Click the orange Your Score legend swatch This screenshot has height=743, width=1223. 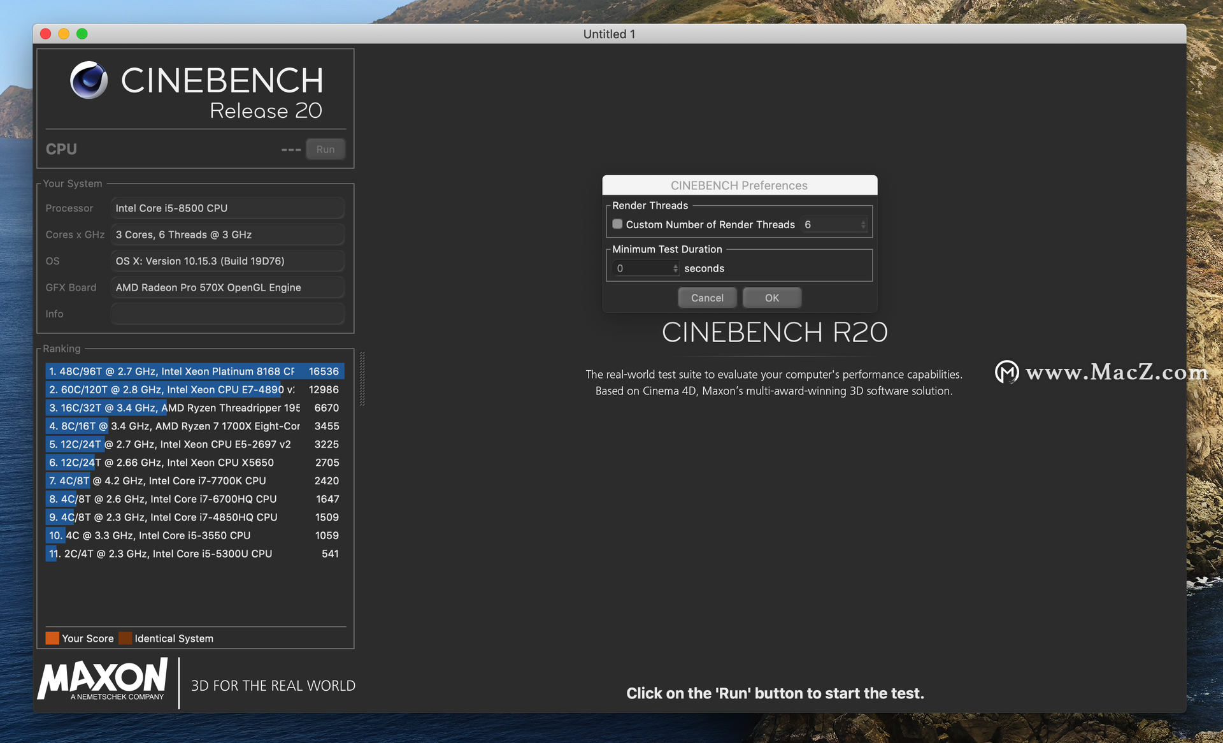(52, 638)
